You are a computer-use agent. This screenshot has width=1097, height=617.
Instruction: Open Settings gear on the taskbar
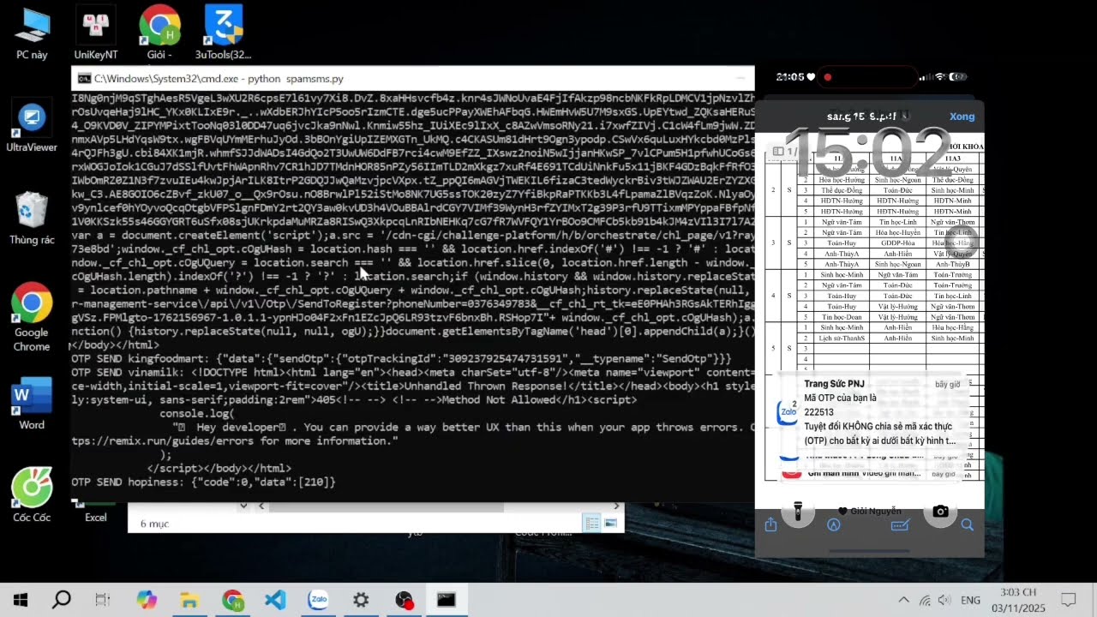click(361, 600)
